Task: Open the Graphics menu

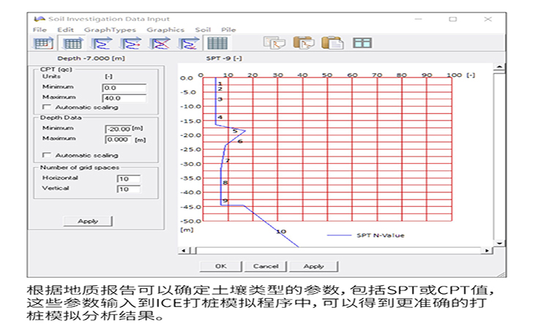Action: [165, 30]
